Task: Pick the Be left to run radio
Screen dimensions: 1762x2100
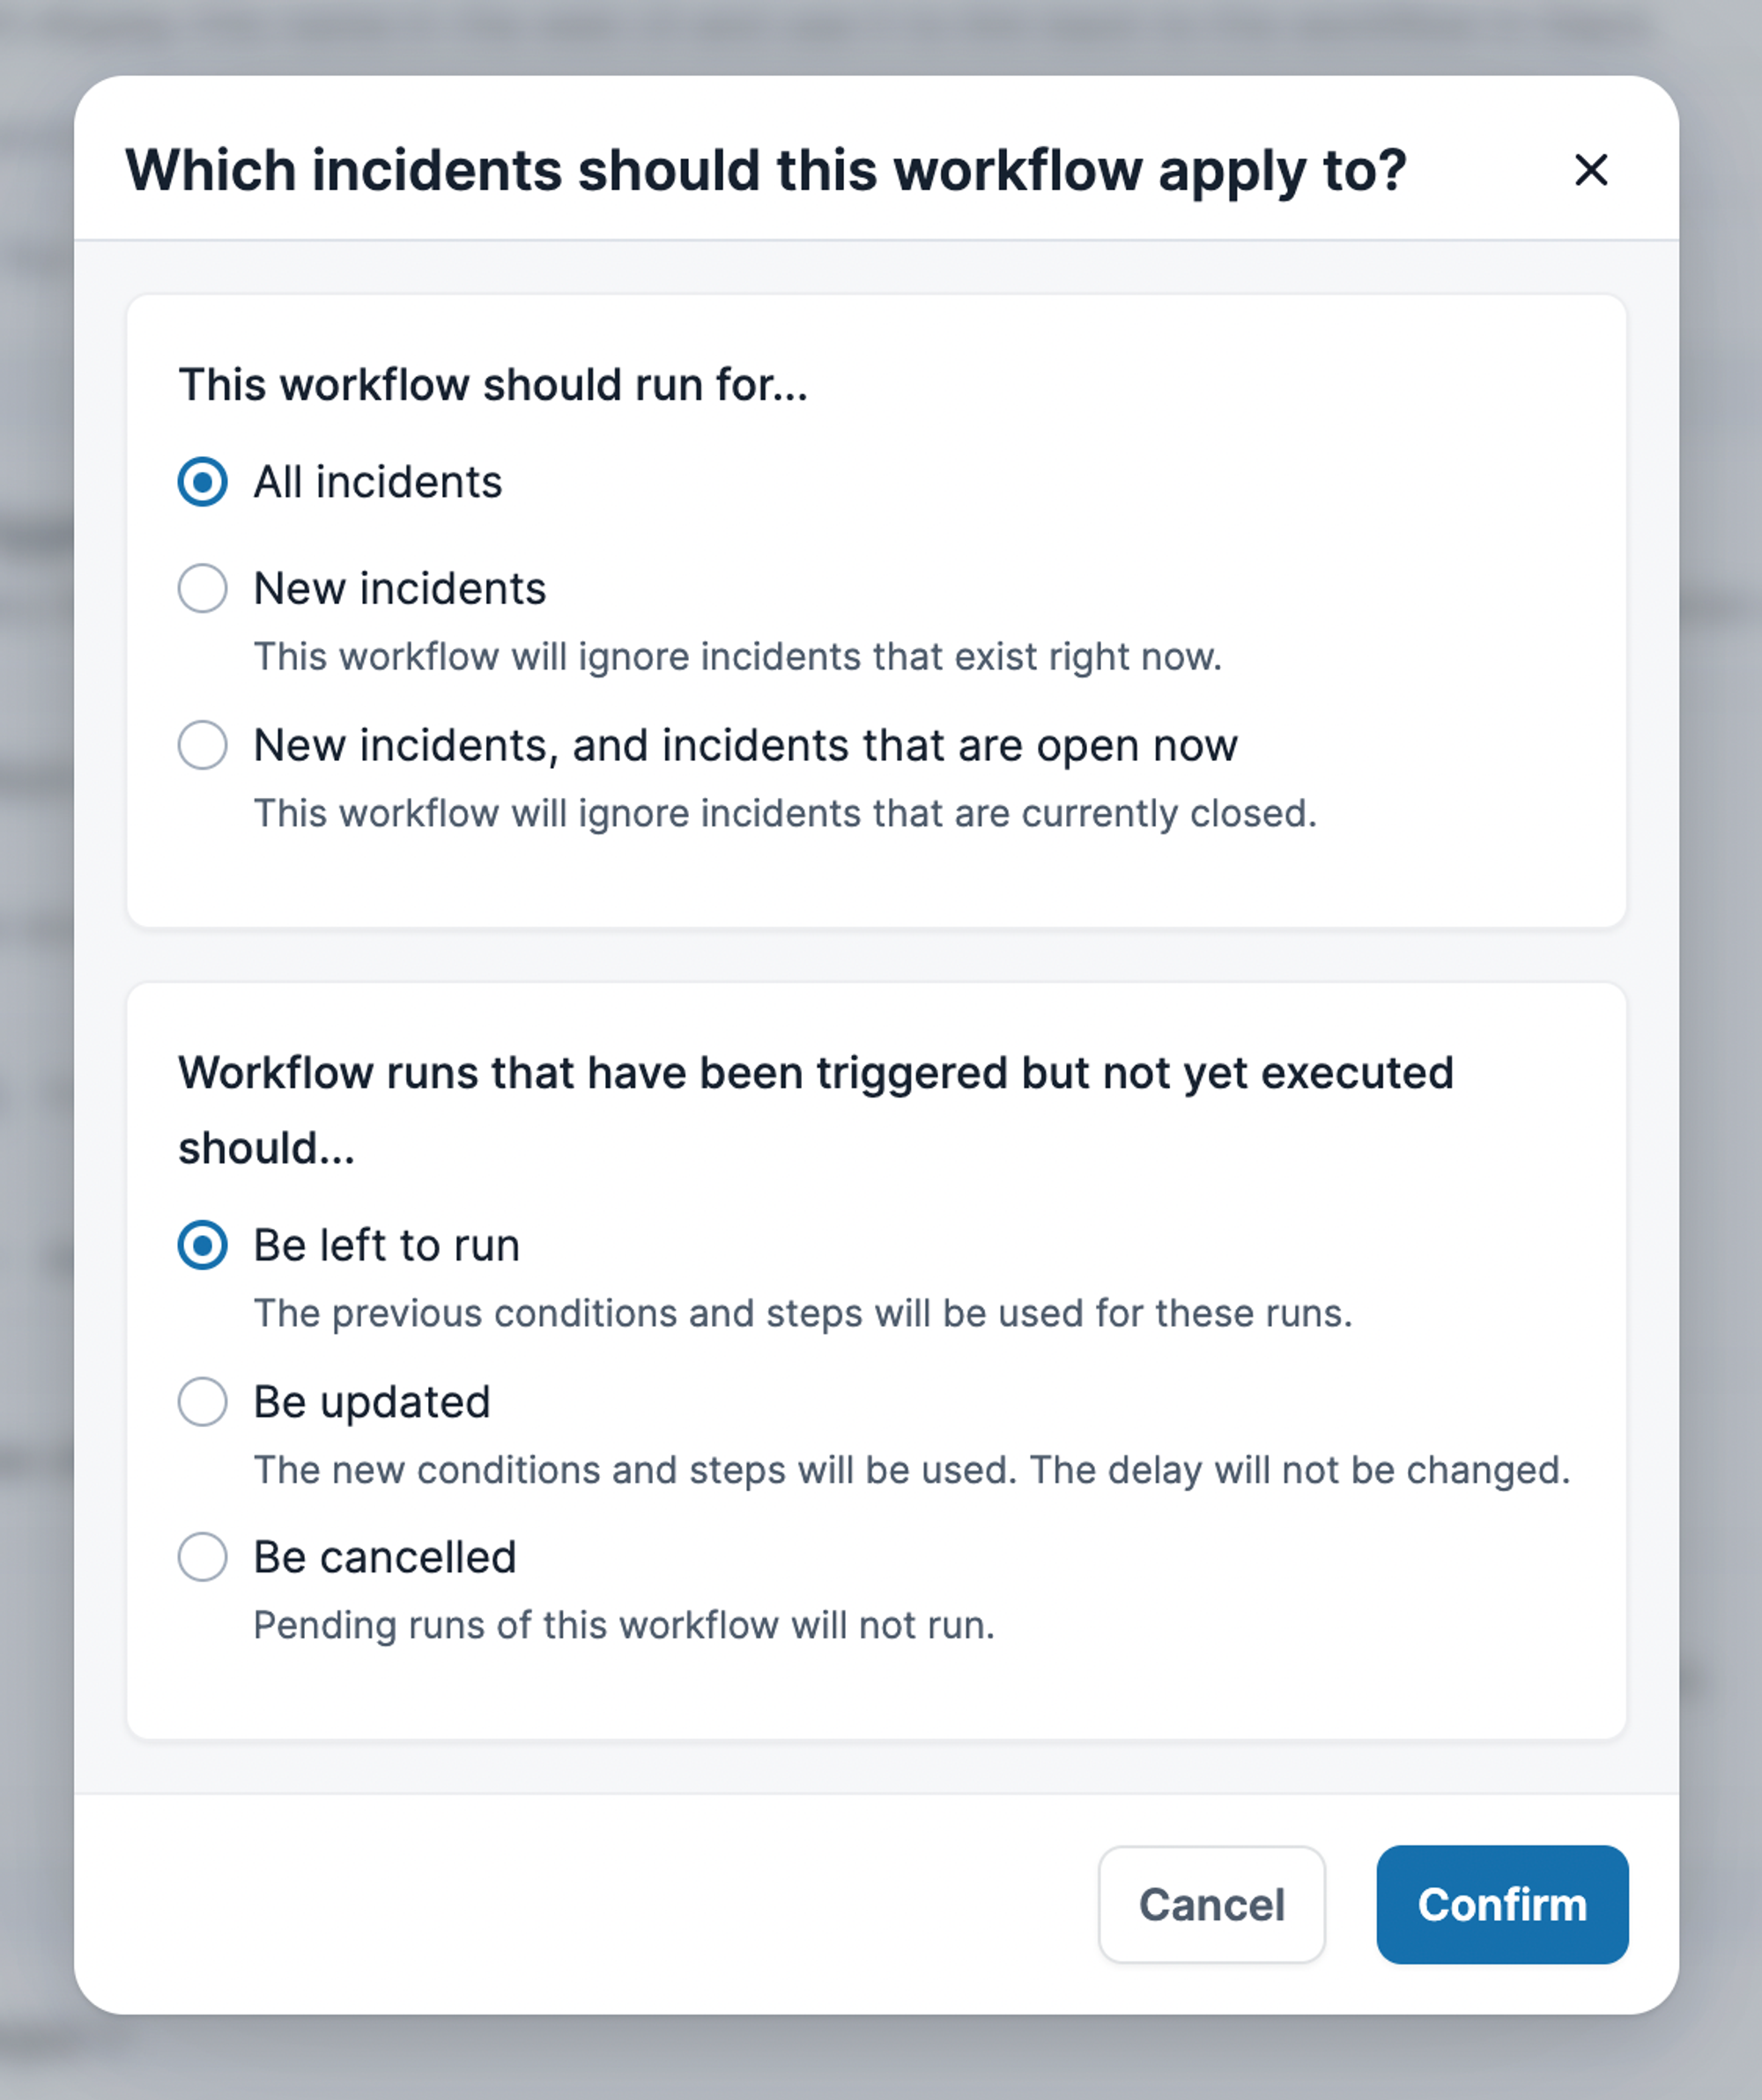Action: pyautogui.click(x=203, y=1245)
